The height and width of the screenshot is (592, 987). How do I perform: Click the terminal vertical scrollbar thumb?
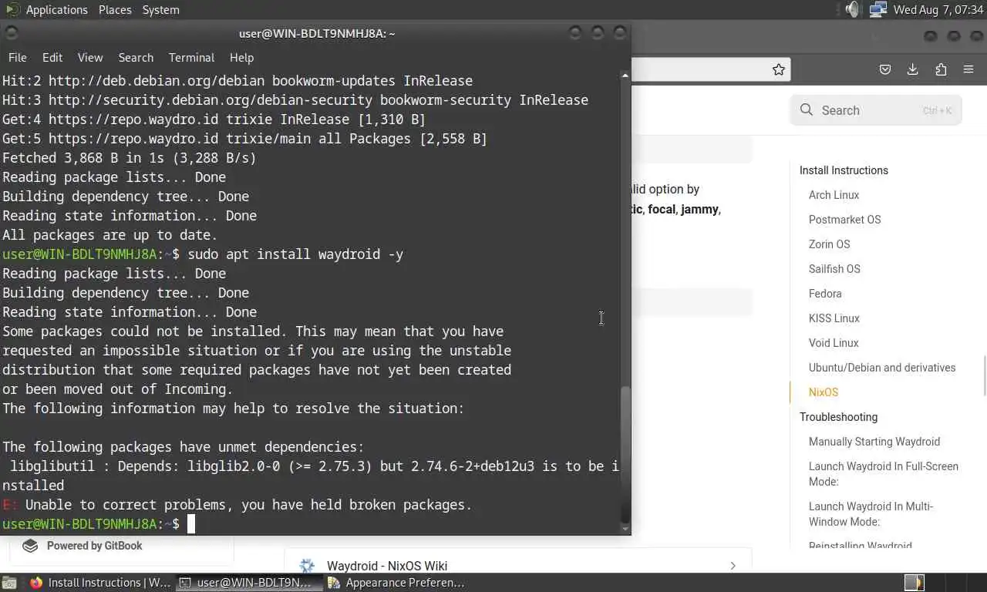point(625,453)
